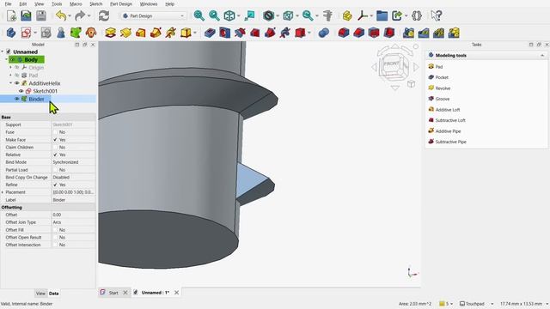The height and width of the screenshot is (309, 550).
Task: Expand the Origin tree node
Action: coord(11,67)
